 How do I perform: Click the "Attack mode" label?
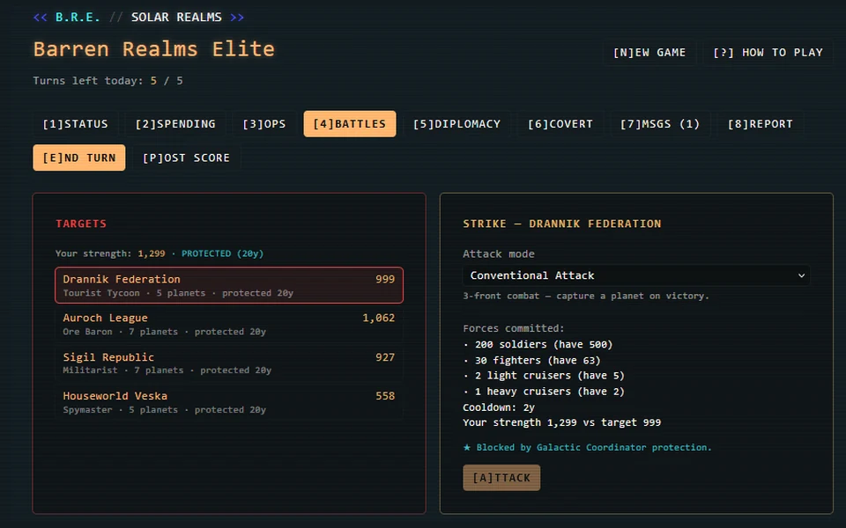(499, 253)
